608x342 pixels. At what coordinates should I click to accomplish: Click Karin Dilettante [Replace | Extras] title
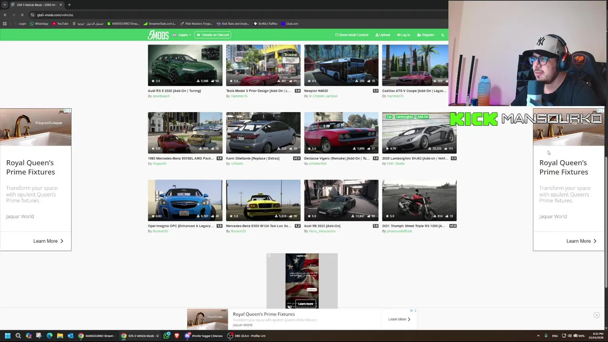[x=253, y=158]
